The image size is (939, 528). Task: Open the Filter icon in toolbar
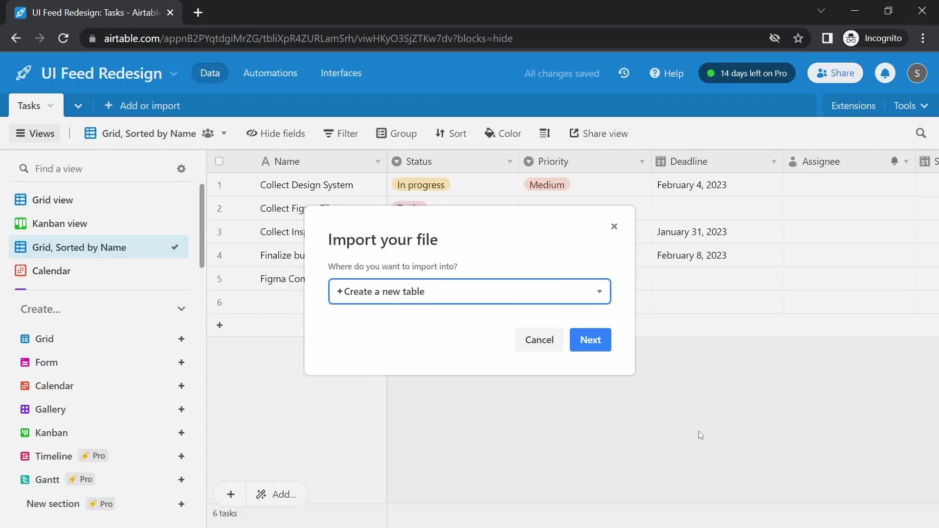click(341, 133)
